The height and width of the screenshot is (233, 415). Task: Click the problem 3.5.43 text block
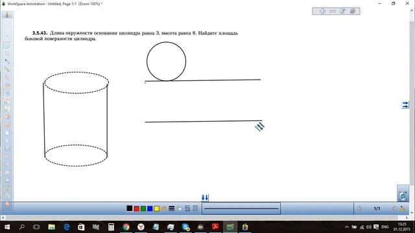tap(132, 36)
